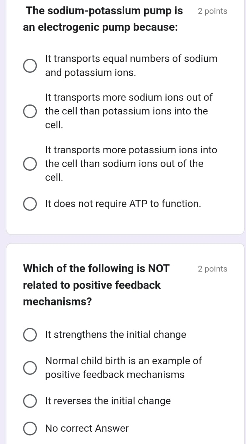The height and width of the screenshot is (444, 246).
Task: Click the text "an electrogenic pump because:"
Action: pyautogui.click(x=101, y=27)
